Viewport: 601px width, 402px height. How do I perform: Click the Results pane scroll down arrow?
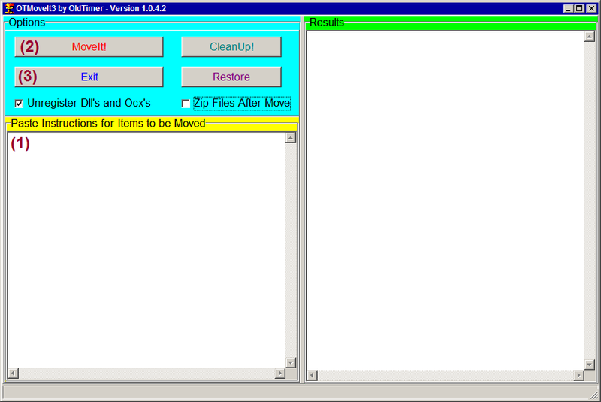pos(590,364)
